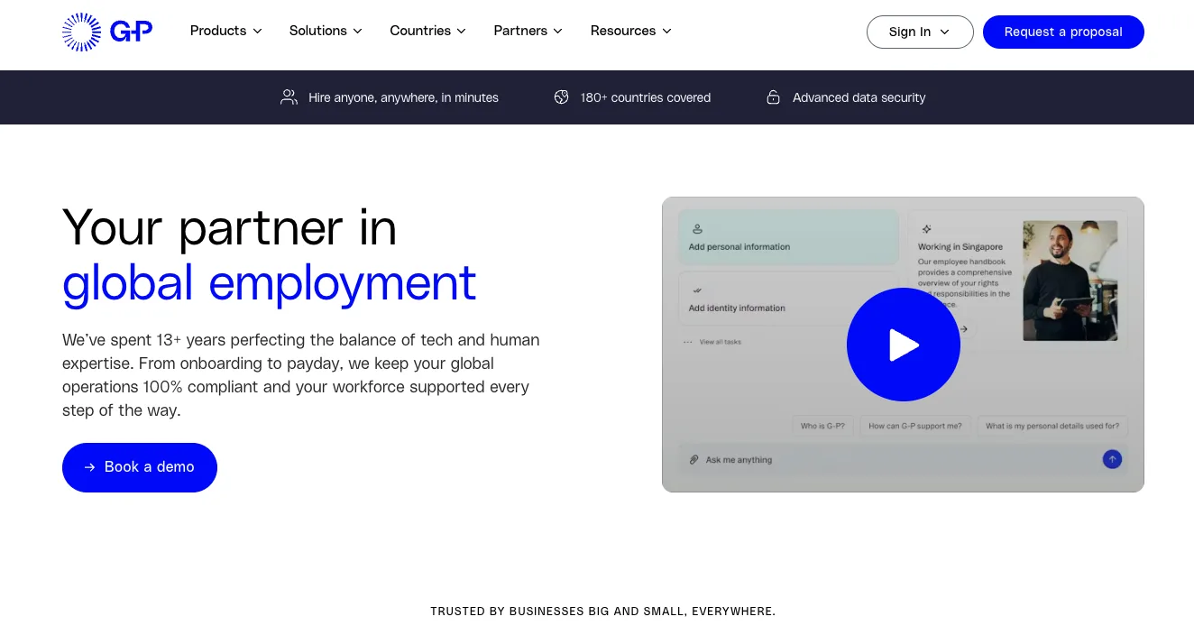Click the G-P logo in the header

(107, 32)
